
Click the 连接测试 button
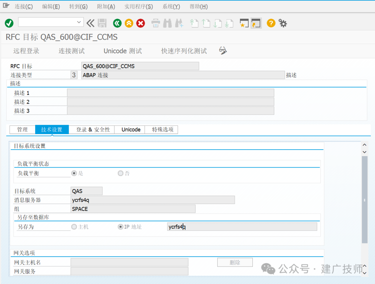pyautogui.click(x=72, y=51)
